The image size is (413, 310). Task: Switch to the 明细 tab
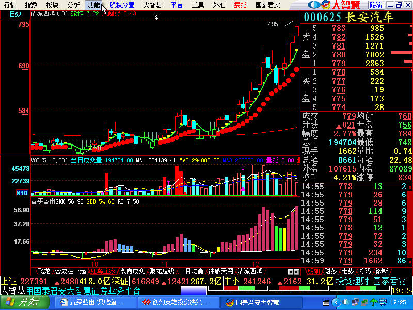tap(314, 271)
